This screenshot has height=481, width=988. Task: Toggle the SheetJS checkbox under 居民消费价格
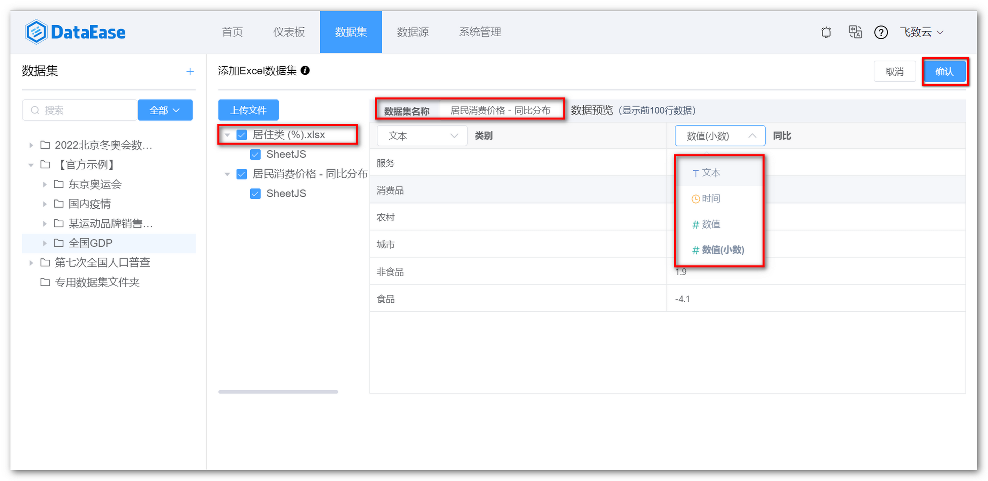tap(255, 194)
